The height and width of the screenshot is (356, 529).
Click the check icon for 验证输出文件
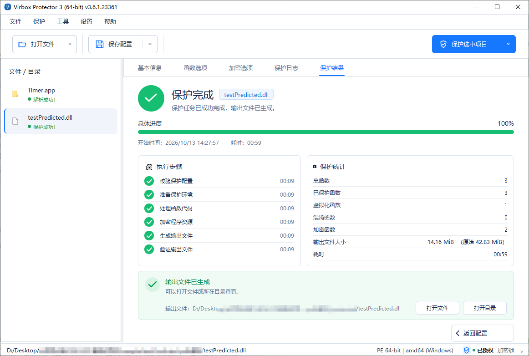[149, 249]
